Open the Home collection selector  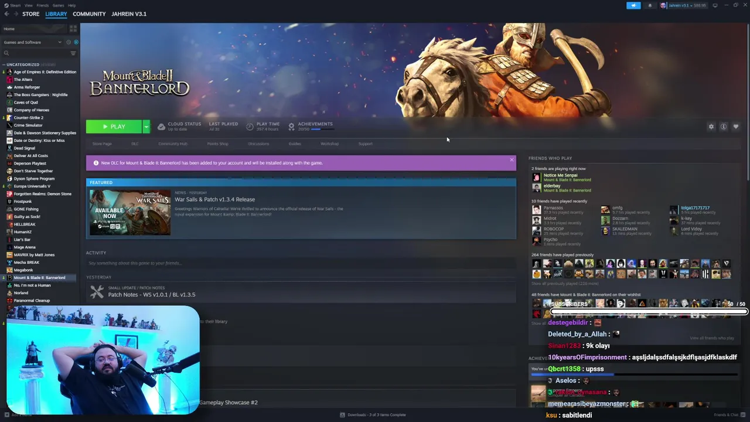tap(35, 29)
